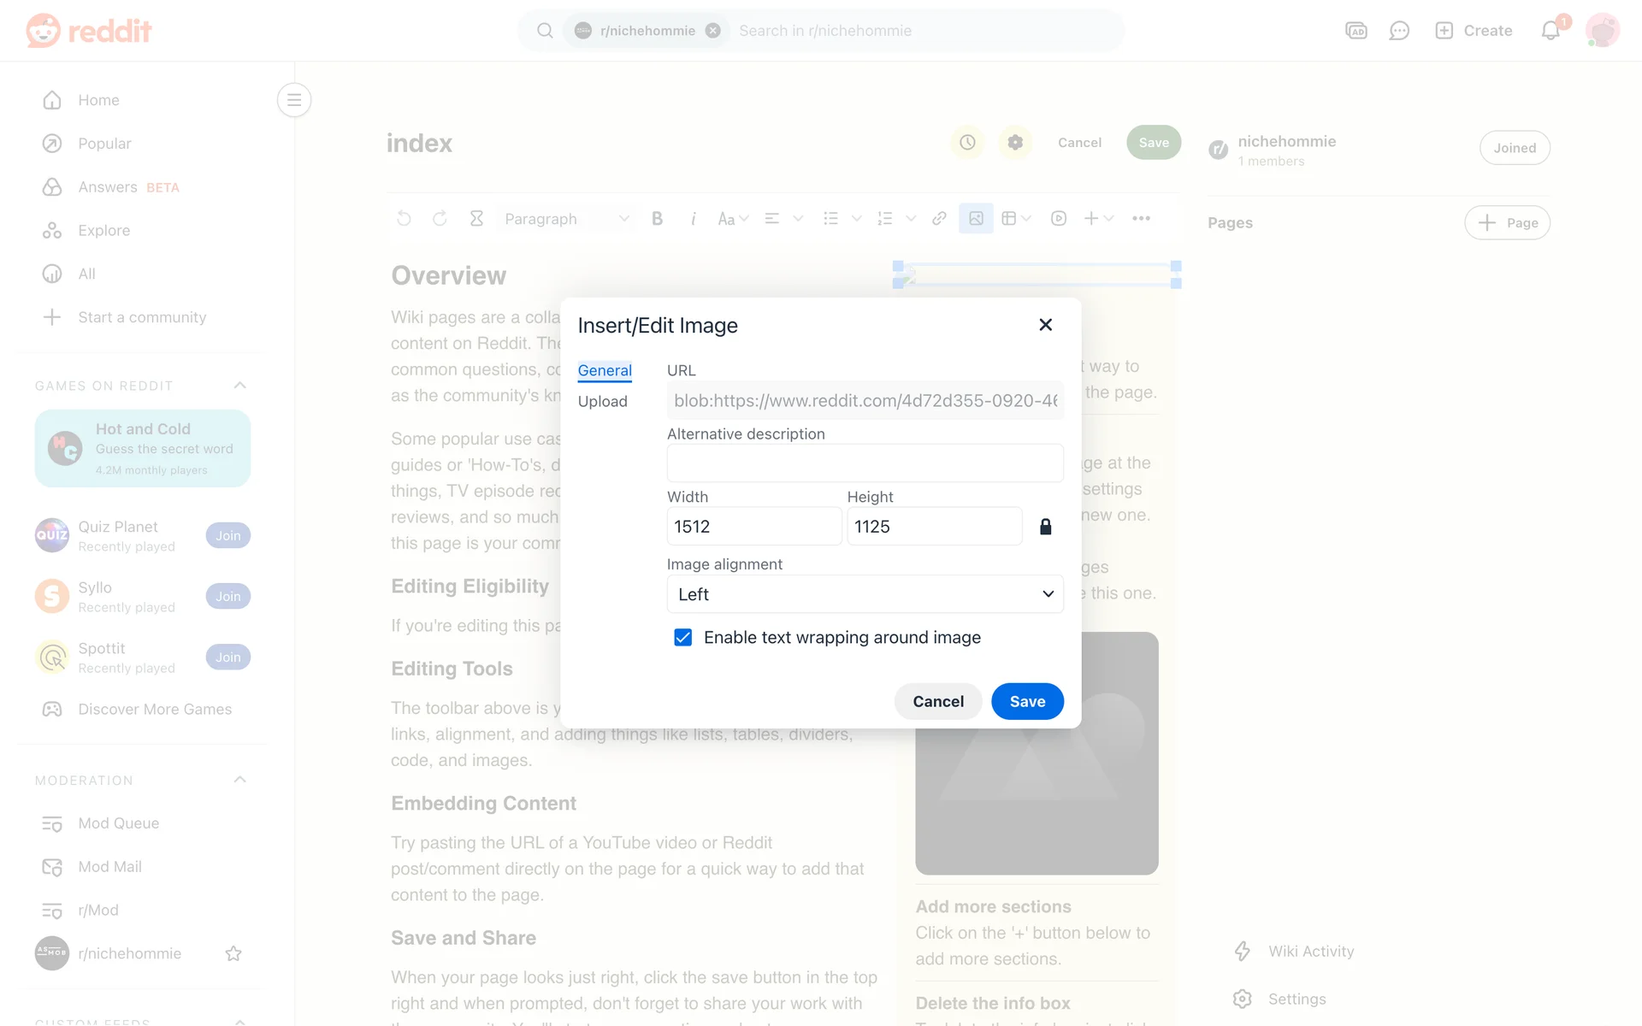The image size is (1642, 1026).
Task: Open the chat icon in header
Action: click(x=1399, y=31)
